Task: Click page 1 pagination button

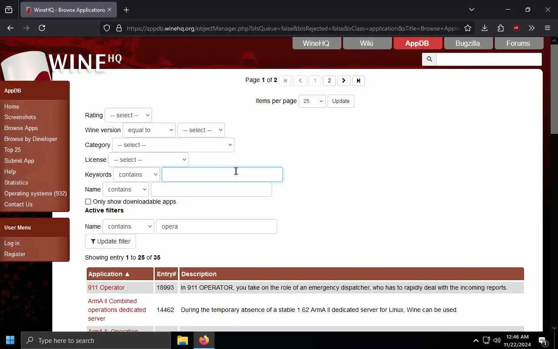Action: (x=315, y=80)
